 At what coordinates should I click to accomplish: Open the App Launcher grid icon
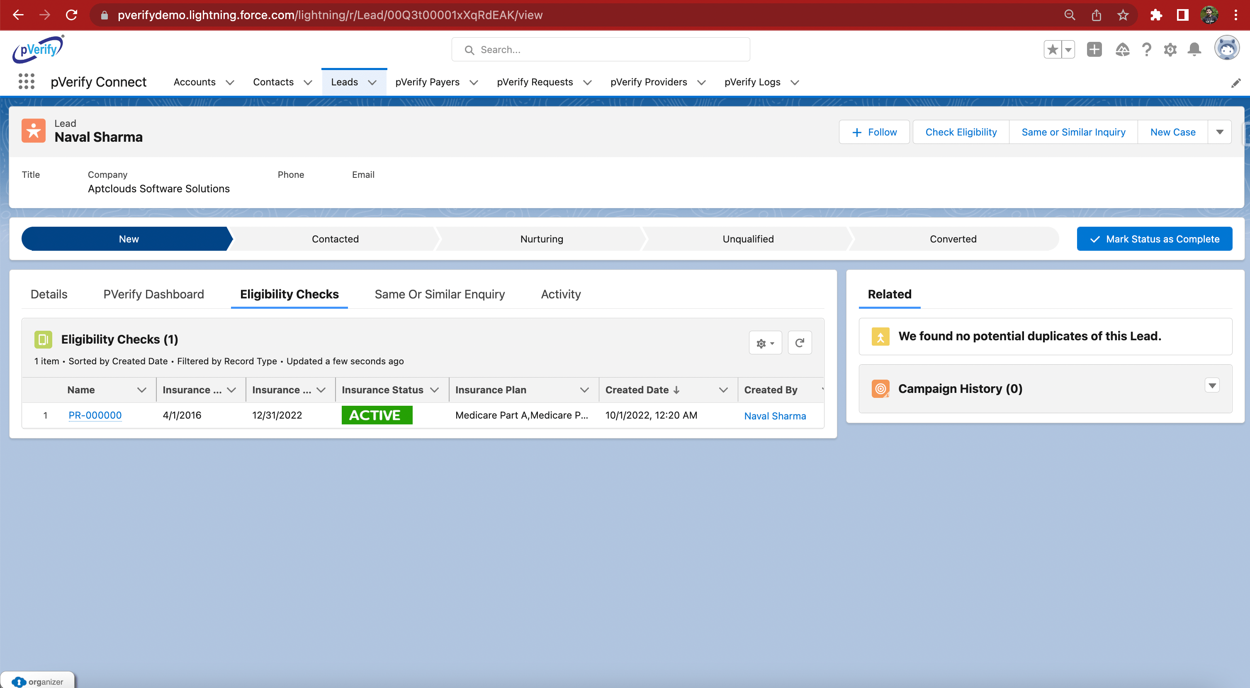coord(26,82)
